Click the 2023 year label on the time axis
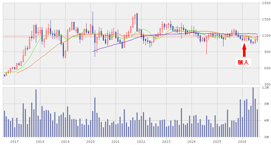271x145 pixels. tap(166, 142)
